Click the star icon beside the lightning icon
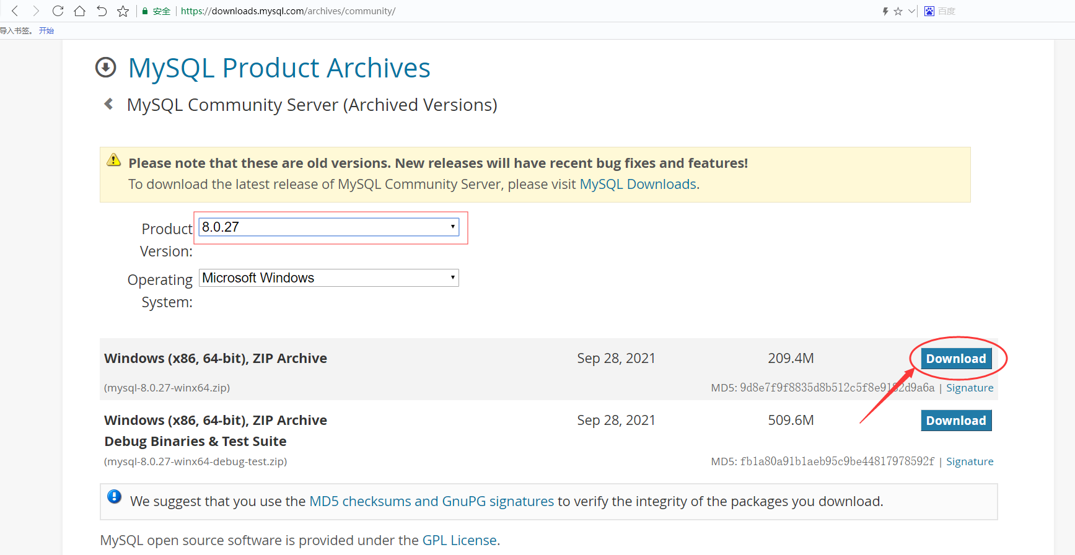 pos(898,11)
